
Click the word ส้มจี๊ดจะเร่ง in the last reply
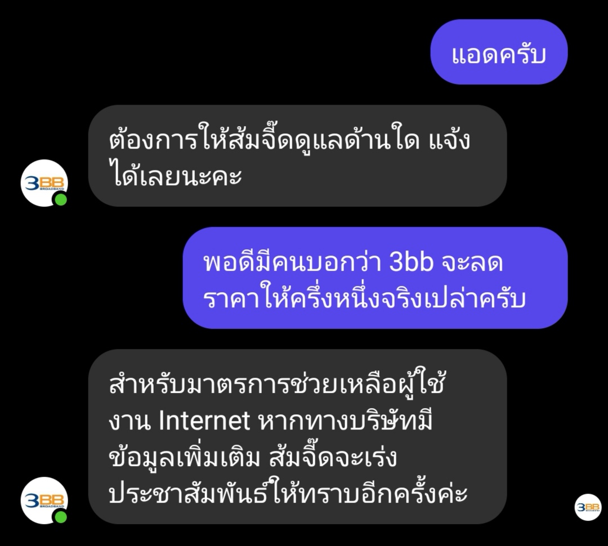click(333, 455)
